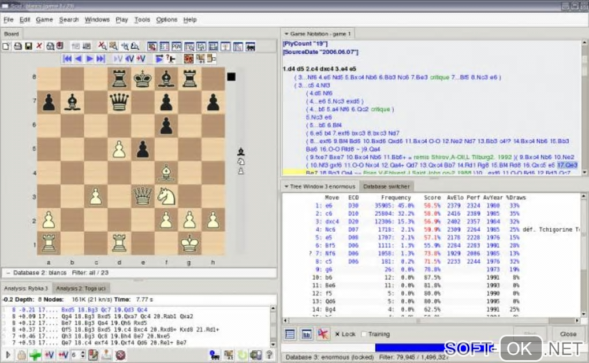Click the red round target icon in analysis bar

pos(121,355)
